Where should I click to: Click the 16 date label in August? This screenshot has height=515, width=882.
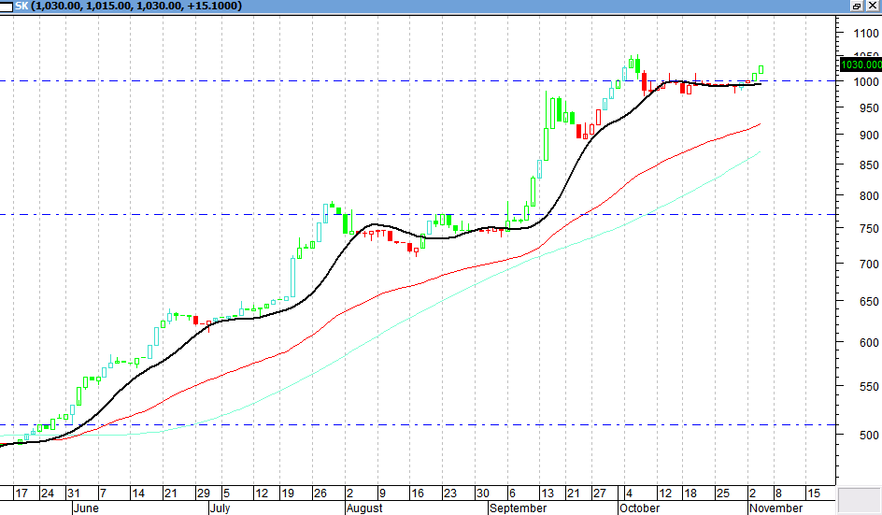418,494
